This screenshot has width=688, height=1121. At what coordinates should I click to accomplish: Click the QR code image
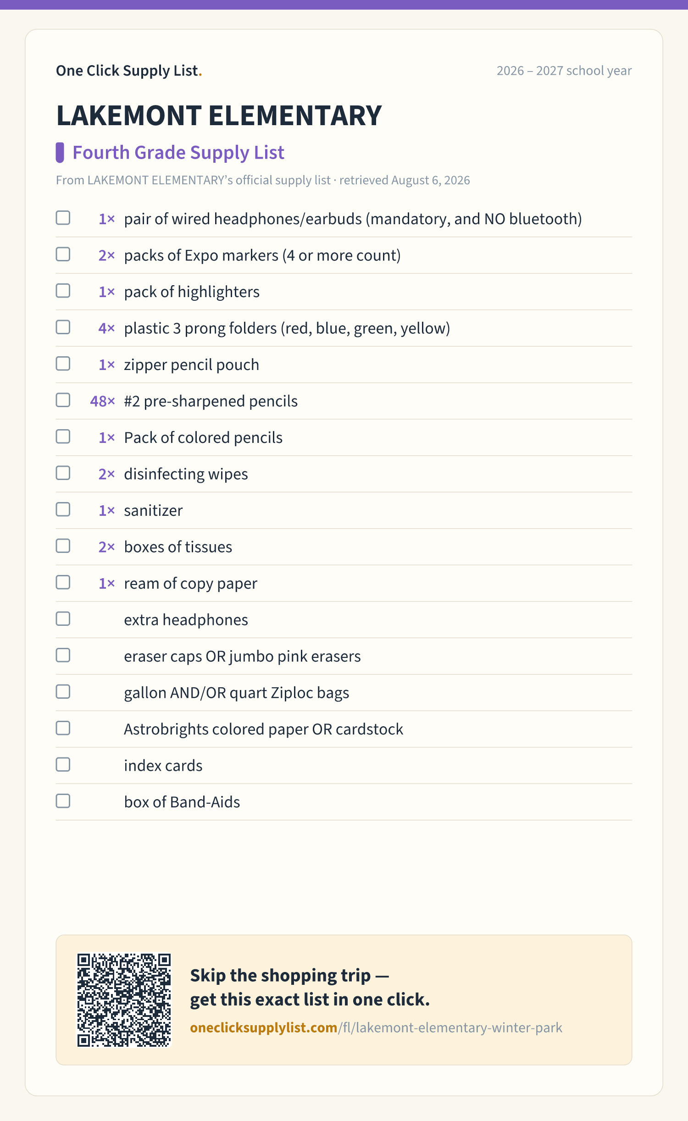click(x=124, y=1000)
